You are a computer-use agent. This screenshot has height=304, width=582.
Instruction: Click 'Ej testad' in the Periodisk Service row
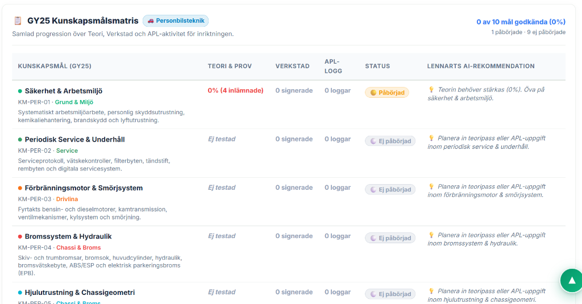(x=222, y=139)
